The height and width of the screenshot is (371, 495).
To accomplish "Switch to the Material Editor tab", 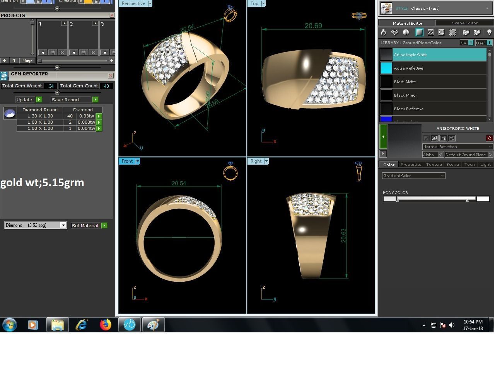I will click(407, 23).
